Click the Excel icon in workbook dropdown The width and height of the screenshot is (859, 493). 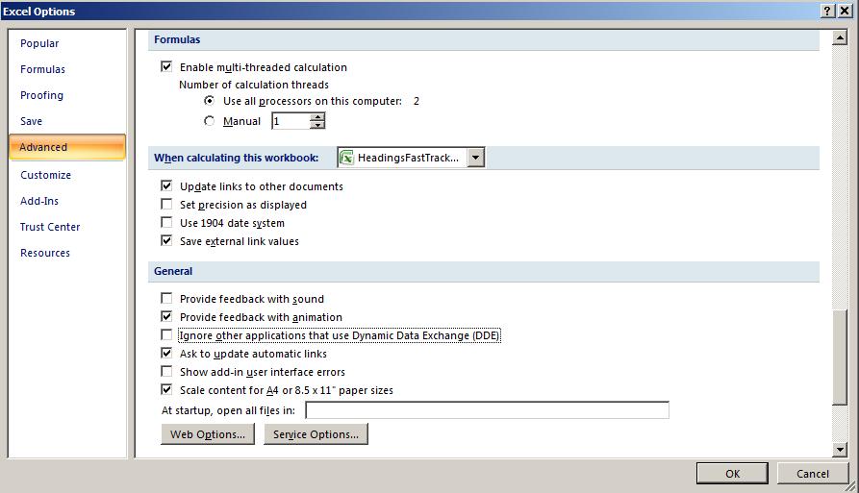coord(347,158)
